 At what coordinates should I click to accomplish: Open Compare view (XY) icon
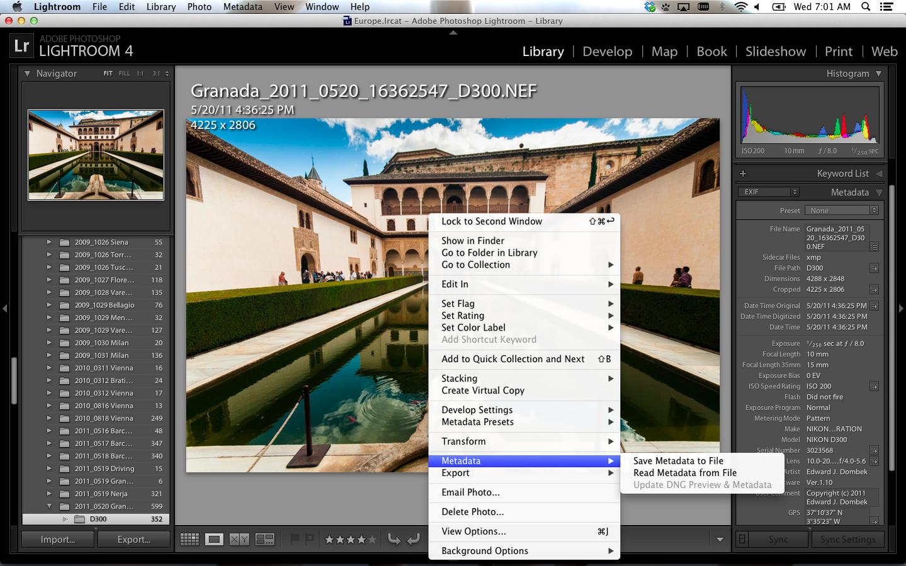239,540
